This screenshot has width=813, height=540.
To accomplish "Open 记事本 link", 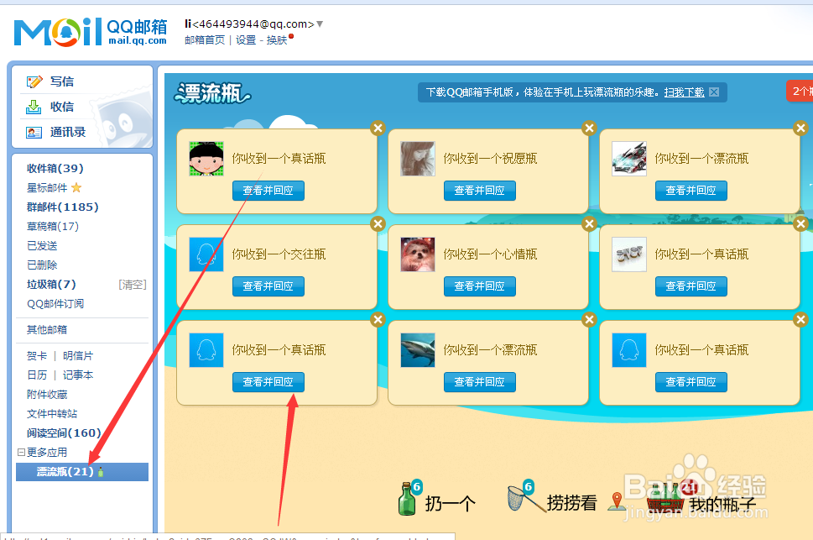I will [x=78, y=375].
